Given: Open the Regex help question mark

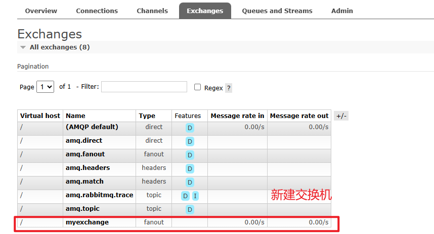Looking at the screenshot, I should (229, 88).
